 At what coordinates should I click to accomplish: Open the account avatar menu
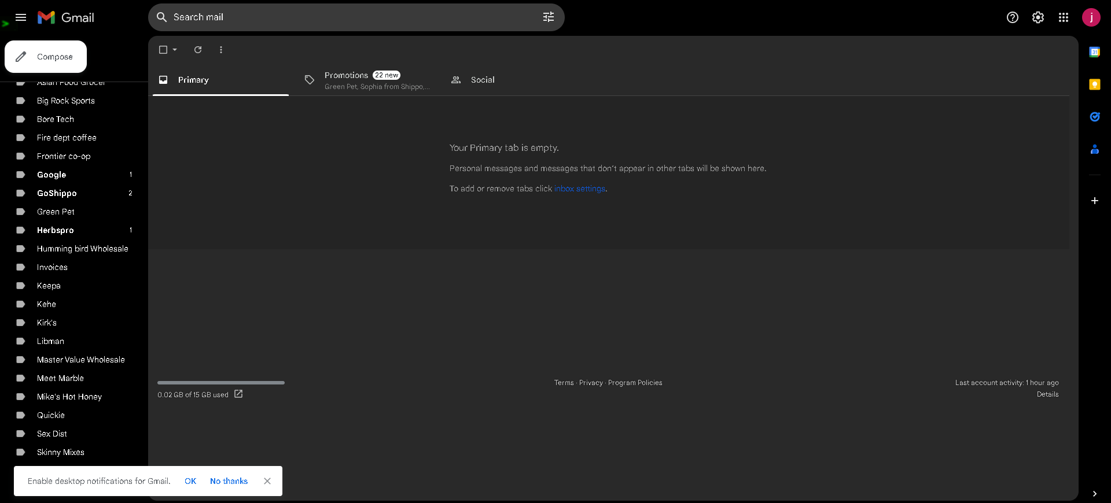tap(1091, 17)
